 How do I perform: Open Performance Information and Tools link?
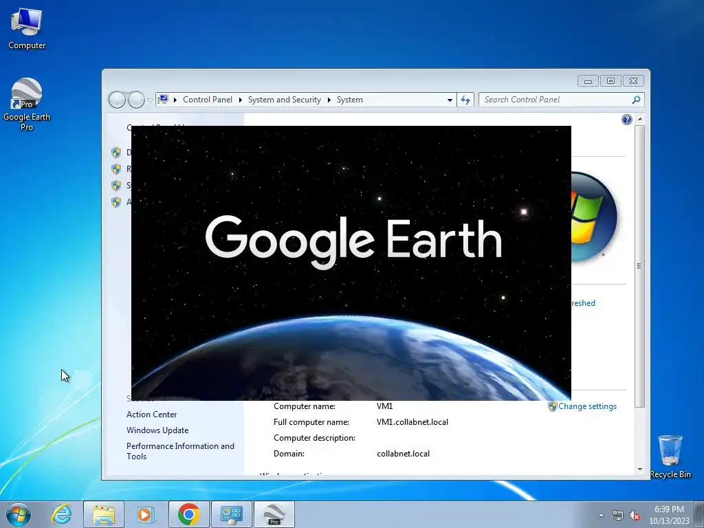pos(180,451)
